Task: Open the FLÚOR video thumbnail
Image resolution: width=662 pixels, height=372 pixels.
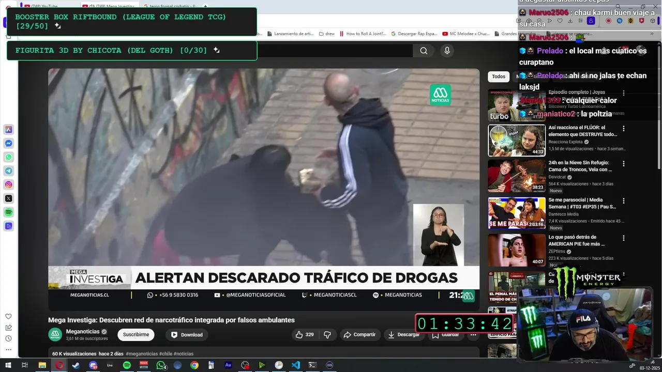Action: [x=517, y=140]
